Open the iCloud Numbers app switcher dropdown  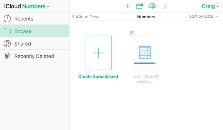pos(27,6)
